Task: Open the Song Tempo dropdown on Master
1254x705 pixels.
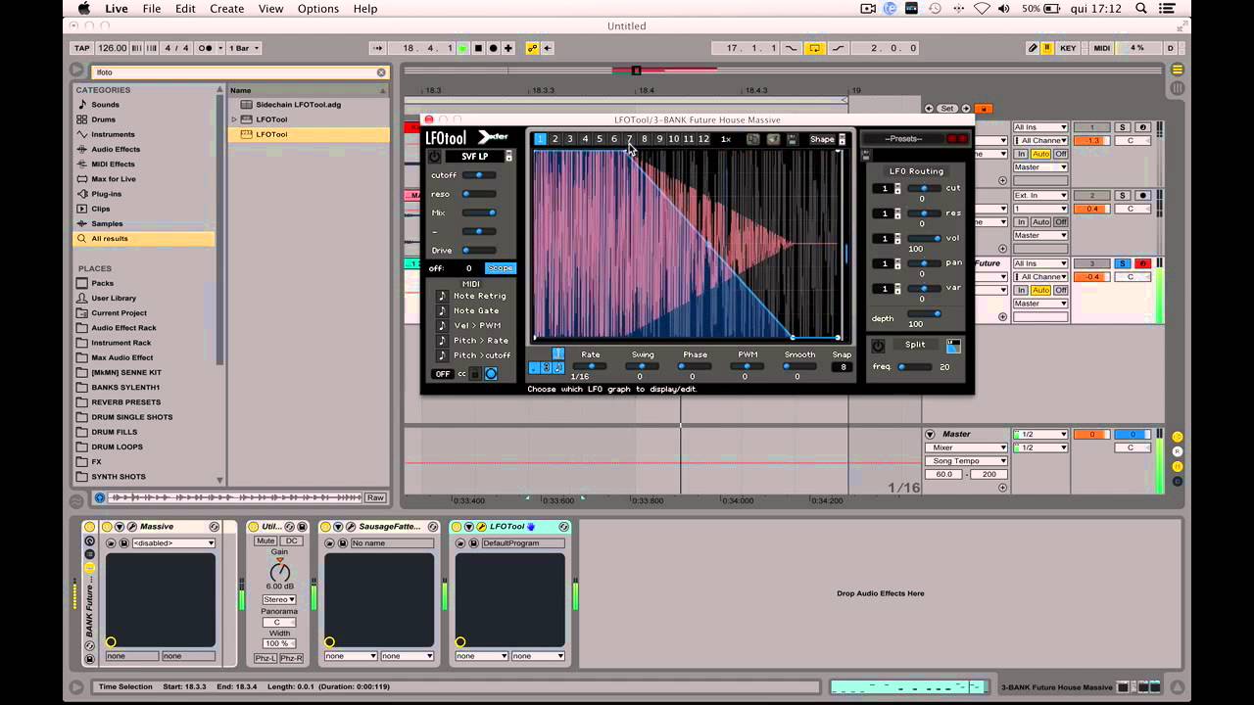Action: pos(966,460)
